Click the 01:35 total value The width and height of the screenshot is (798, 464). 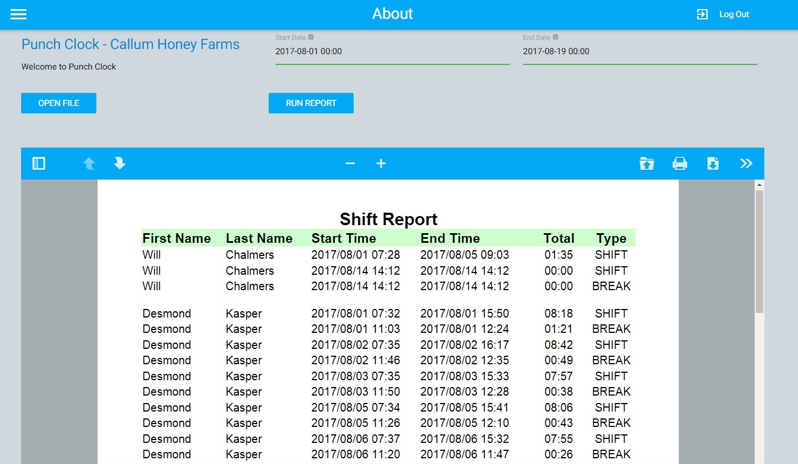559,255
